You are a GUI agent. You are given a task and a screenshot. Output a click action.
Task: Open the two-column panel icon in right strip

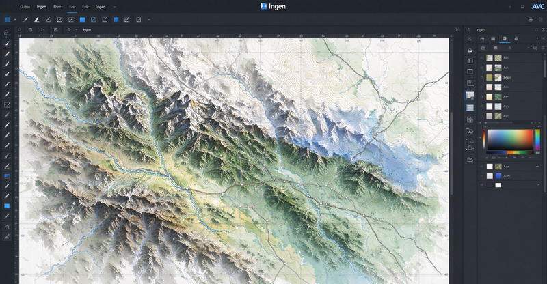(x=470, y=61)
